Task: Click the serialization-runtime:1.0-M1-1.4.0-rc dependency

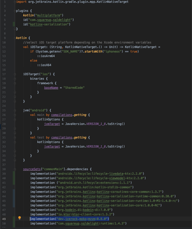Action: tap(105, 201)
